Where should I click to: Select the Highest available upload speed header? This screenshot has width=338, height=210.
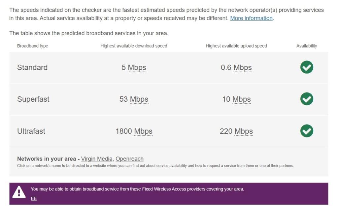coord(236,46)
